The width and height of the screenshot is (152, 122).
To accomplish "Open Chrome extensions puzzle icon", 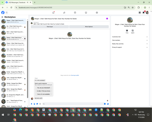I will tap(139, 7).
